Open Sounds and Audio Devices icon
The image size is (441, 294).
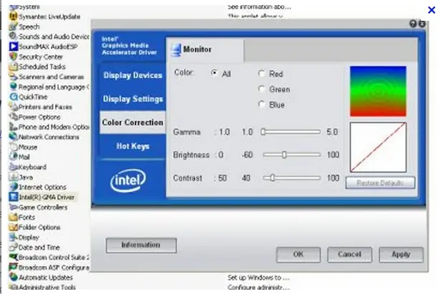[13, 36]
